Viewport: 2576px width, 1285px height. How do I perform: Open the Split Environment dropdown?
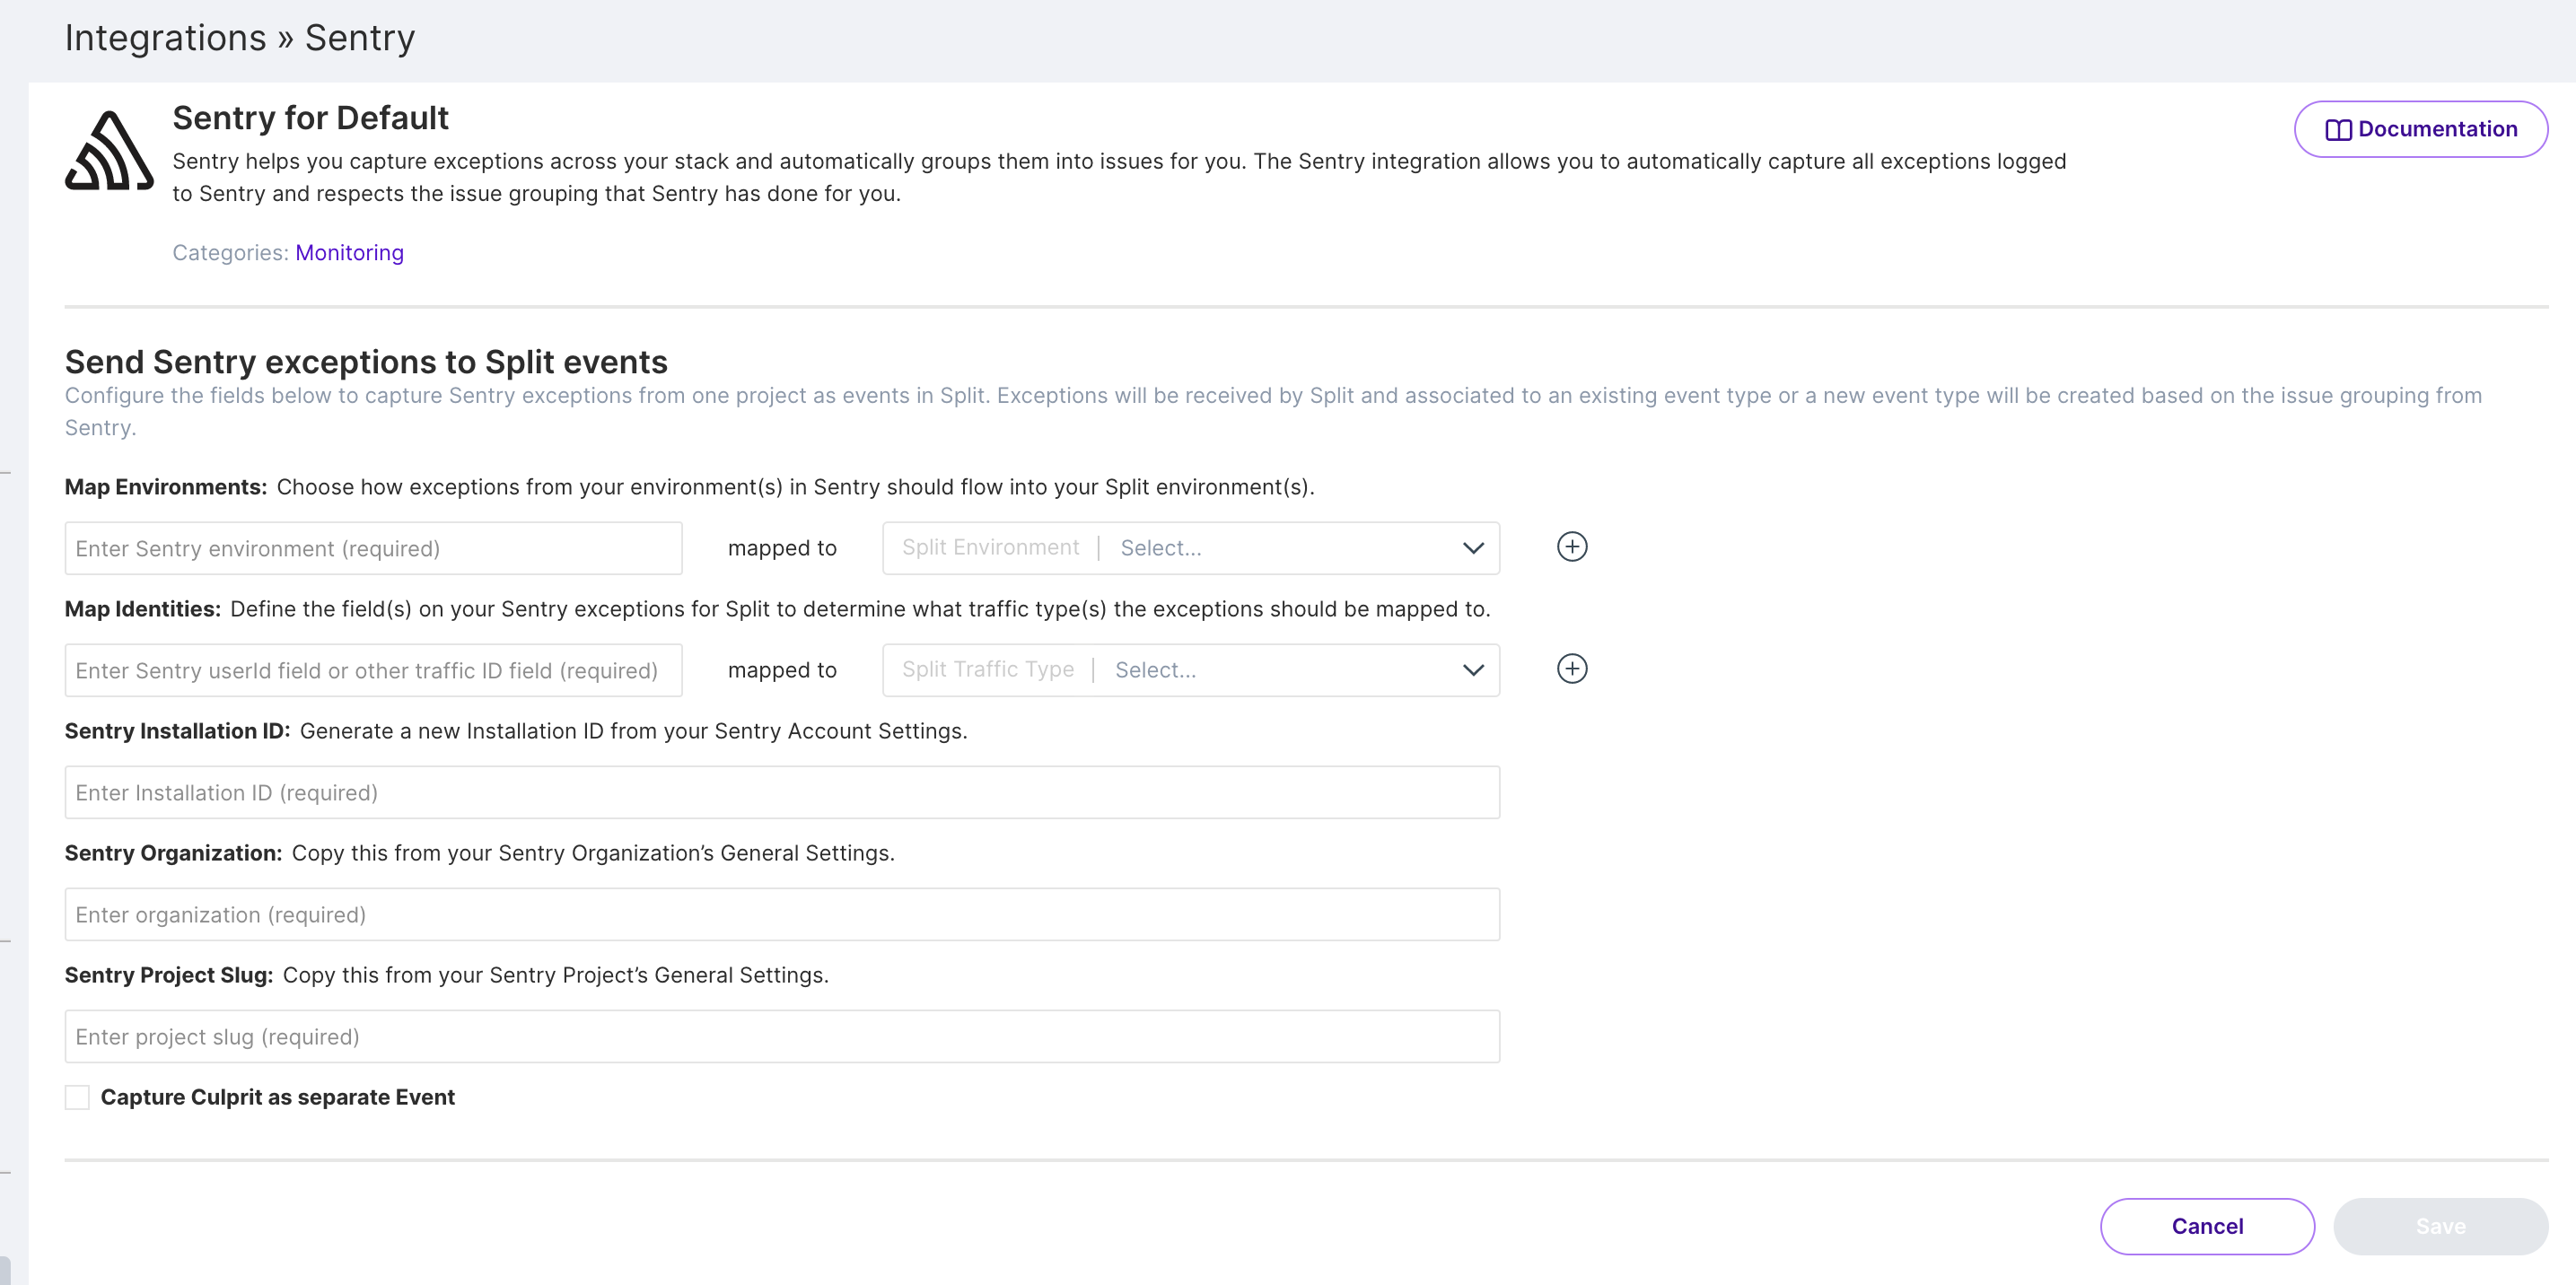pos(1189,548)
